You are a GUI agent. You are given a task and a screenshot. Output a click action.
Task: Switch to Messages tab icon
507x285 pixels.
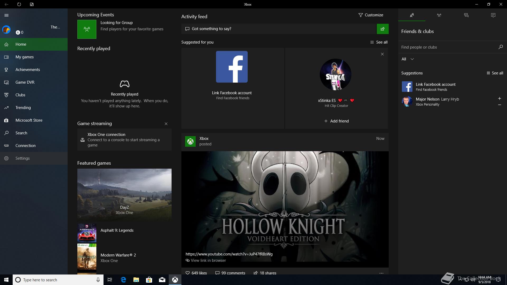click(x=466, y=15)
